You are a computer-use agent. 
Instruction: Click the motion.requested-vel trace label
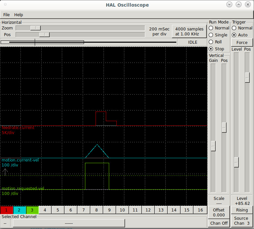coord(23,189)
